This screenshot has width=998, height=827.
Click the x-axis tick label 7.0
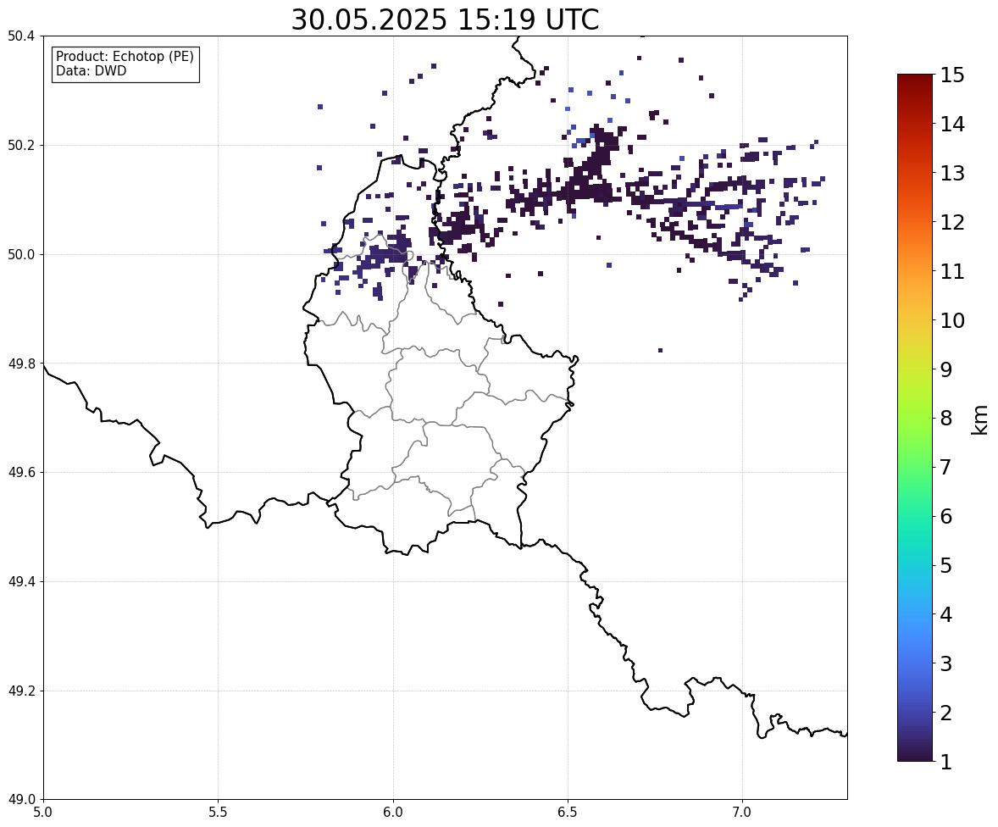point(742,813)
